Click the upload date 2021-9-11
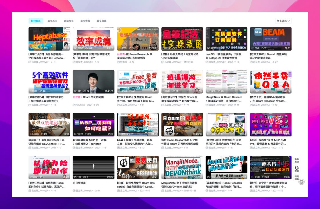This screenshot has height=209, width=320. click(233, 105)
